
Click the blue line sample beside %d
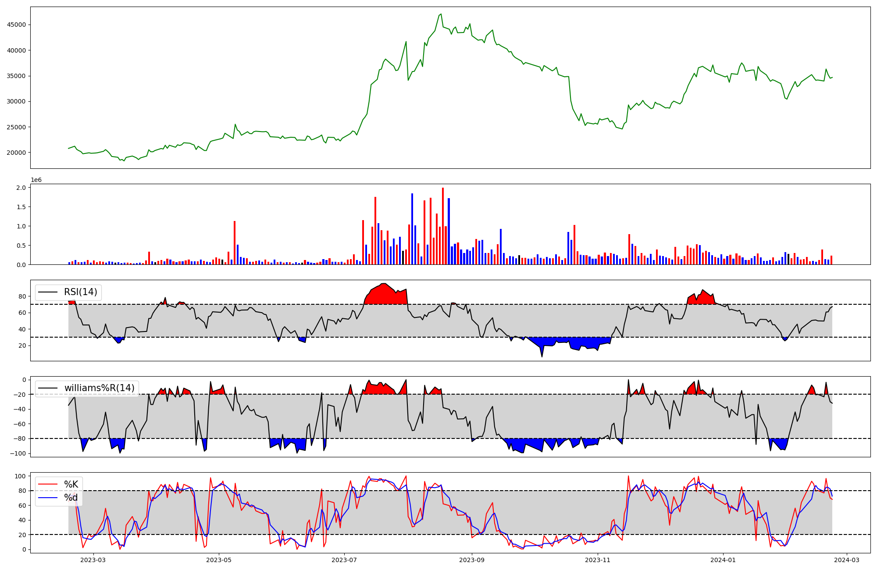(x=48, y=498)
